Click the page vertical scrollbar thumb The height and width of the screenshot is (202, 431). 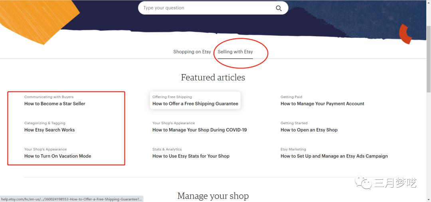point(429,59)
